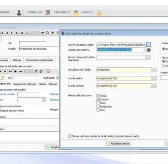This screenshot has width=168, height=164.
Task: Open search with the magnifying glass icon
Action: click(x=47, y=33)
